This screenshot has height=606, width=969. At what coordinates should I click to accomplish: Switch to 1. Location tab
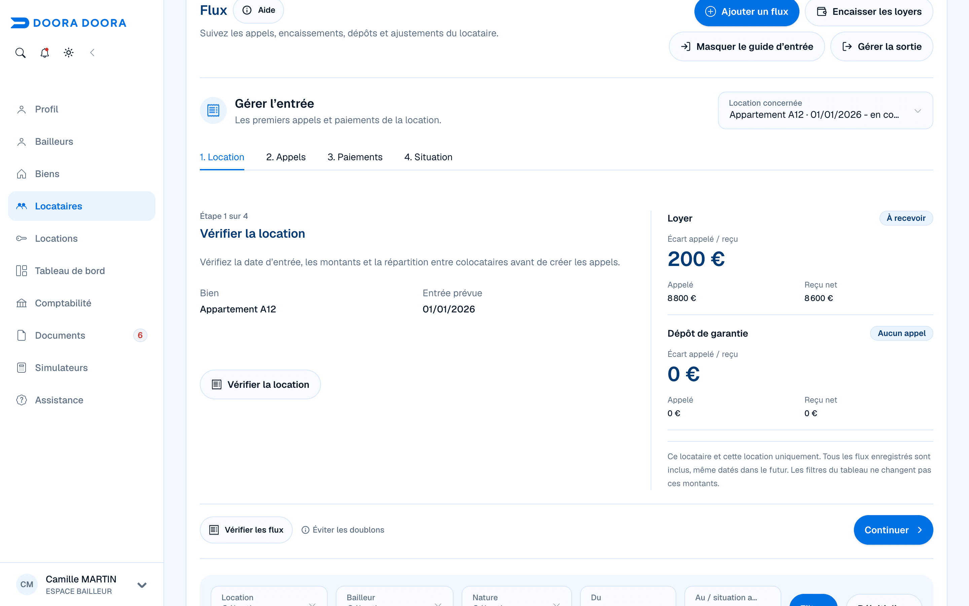[222, 157]
